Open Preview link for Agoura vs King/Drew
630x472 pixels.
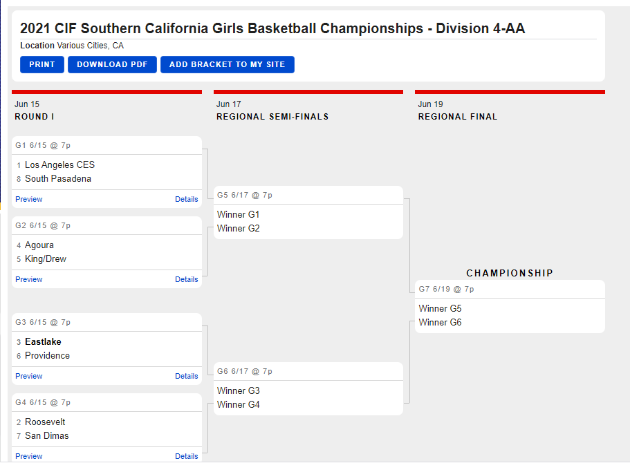[29, 279]
